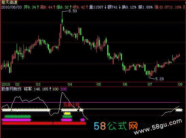Select the 08 month marker on timeline
186x138 pixels.
point(180,84)
